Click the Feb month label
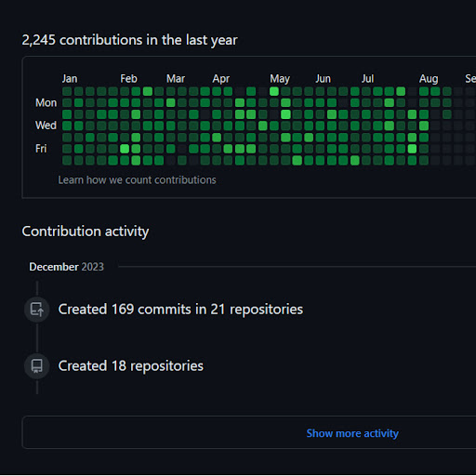Image resolution: width=476 pixels, height=476 pixels. coord(128,79)
